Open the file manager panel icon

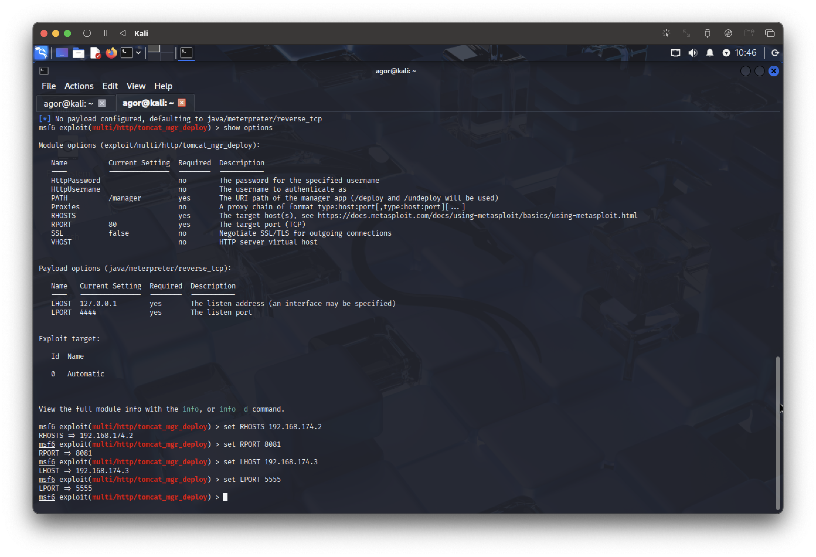[78, 53]
